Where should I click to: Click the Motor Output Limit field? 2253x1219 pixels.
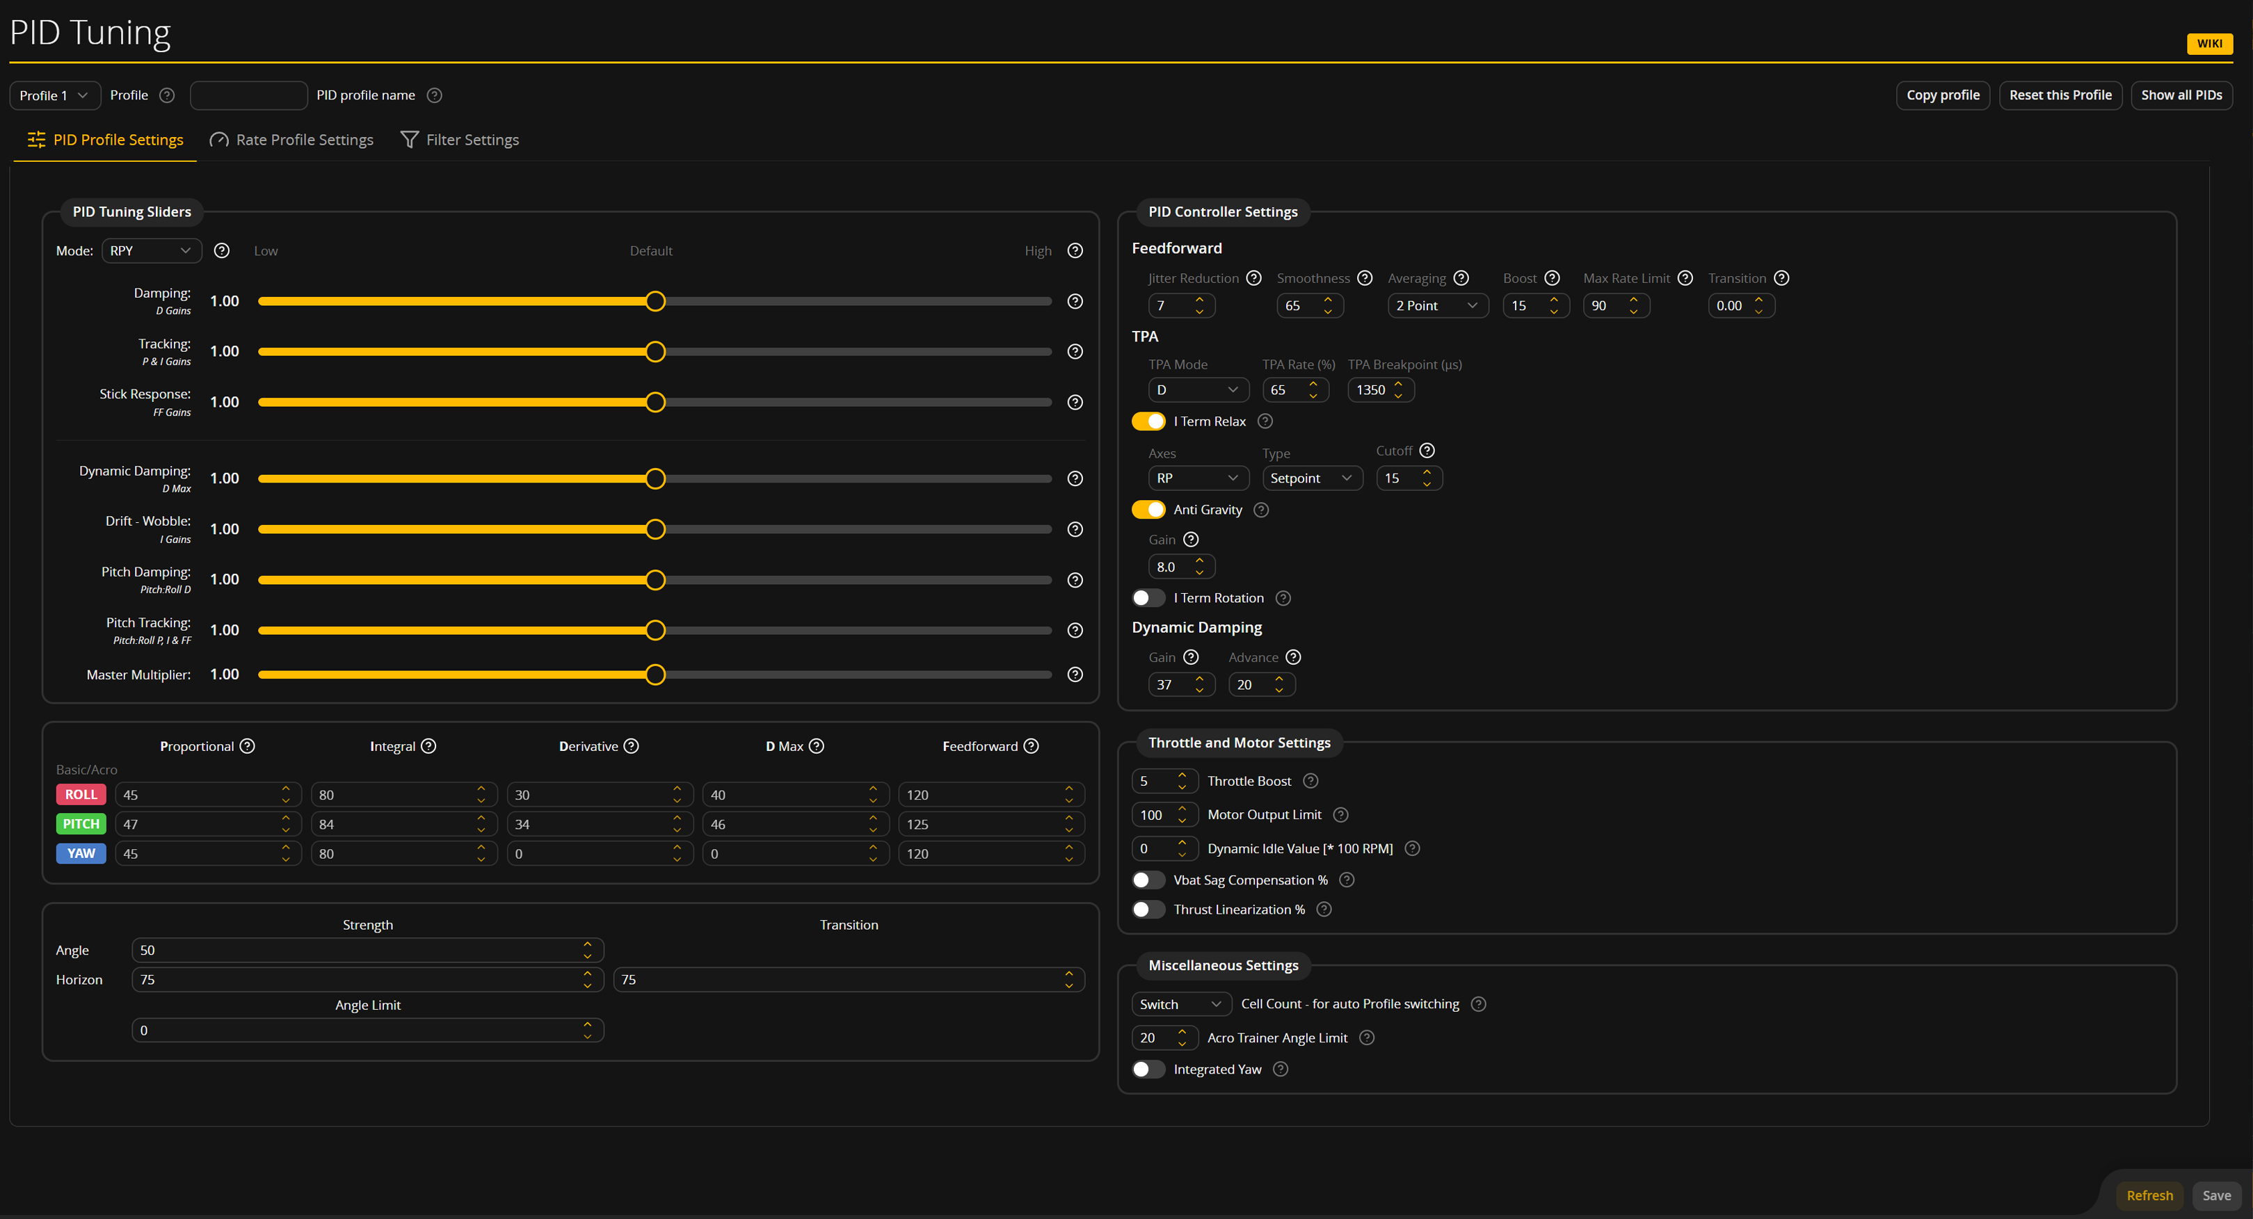tap(1164, 815)
